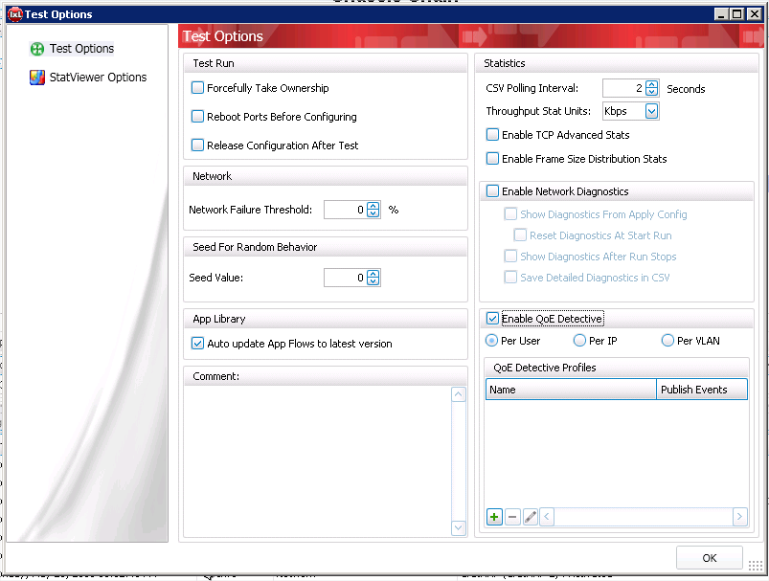
Task: Open the Throughput Stat Units dropdown
Action: pyautogui.click(x=651, y=111)
